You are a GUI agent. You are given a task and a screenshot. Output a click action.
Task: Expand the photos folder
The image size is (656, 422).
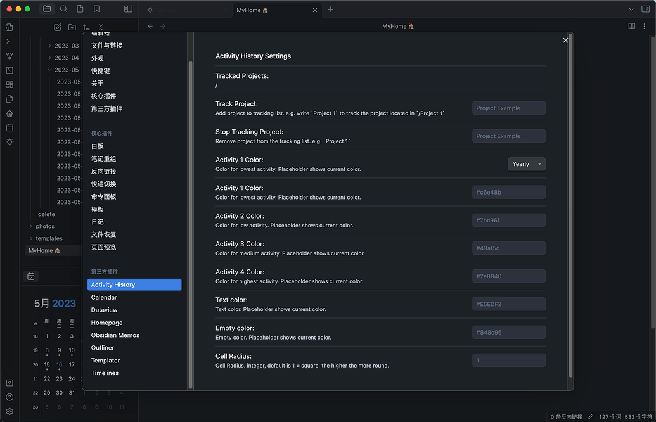(x=31, y=226)
